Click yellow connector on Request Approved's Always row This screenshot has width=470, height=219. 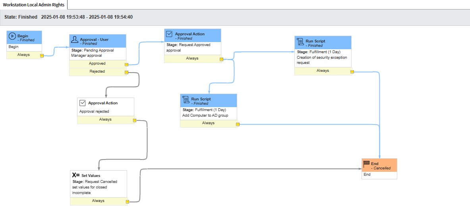[221, 59]
